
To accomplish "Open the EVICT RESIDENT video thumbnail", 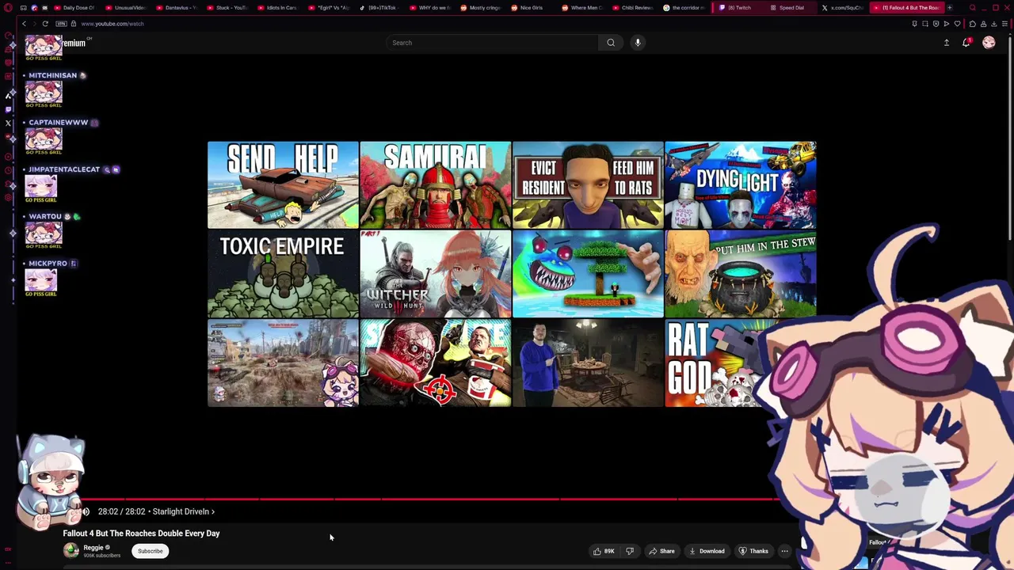I will [x=588, y=185].
